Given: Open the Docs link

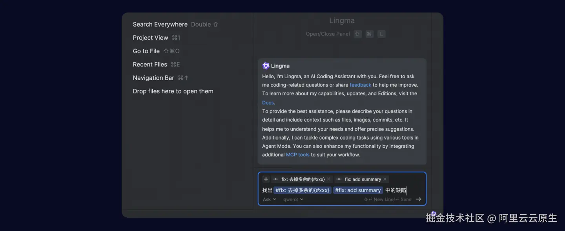Looking at the screenshot, I should point(268,102).
